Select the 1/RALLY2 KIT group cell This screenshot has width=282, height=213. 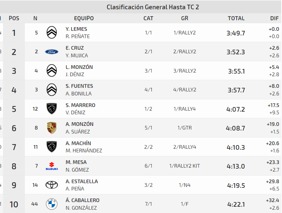click(x=185, y=166)
